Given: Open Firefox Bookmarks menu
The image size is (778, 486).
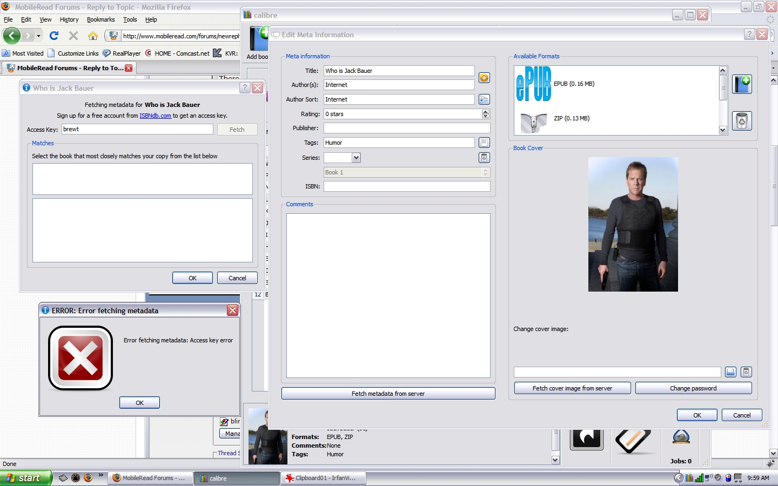Looking at the screenshot, I should click(x=101, y=19).
